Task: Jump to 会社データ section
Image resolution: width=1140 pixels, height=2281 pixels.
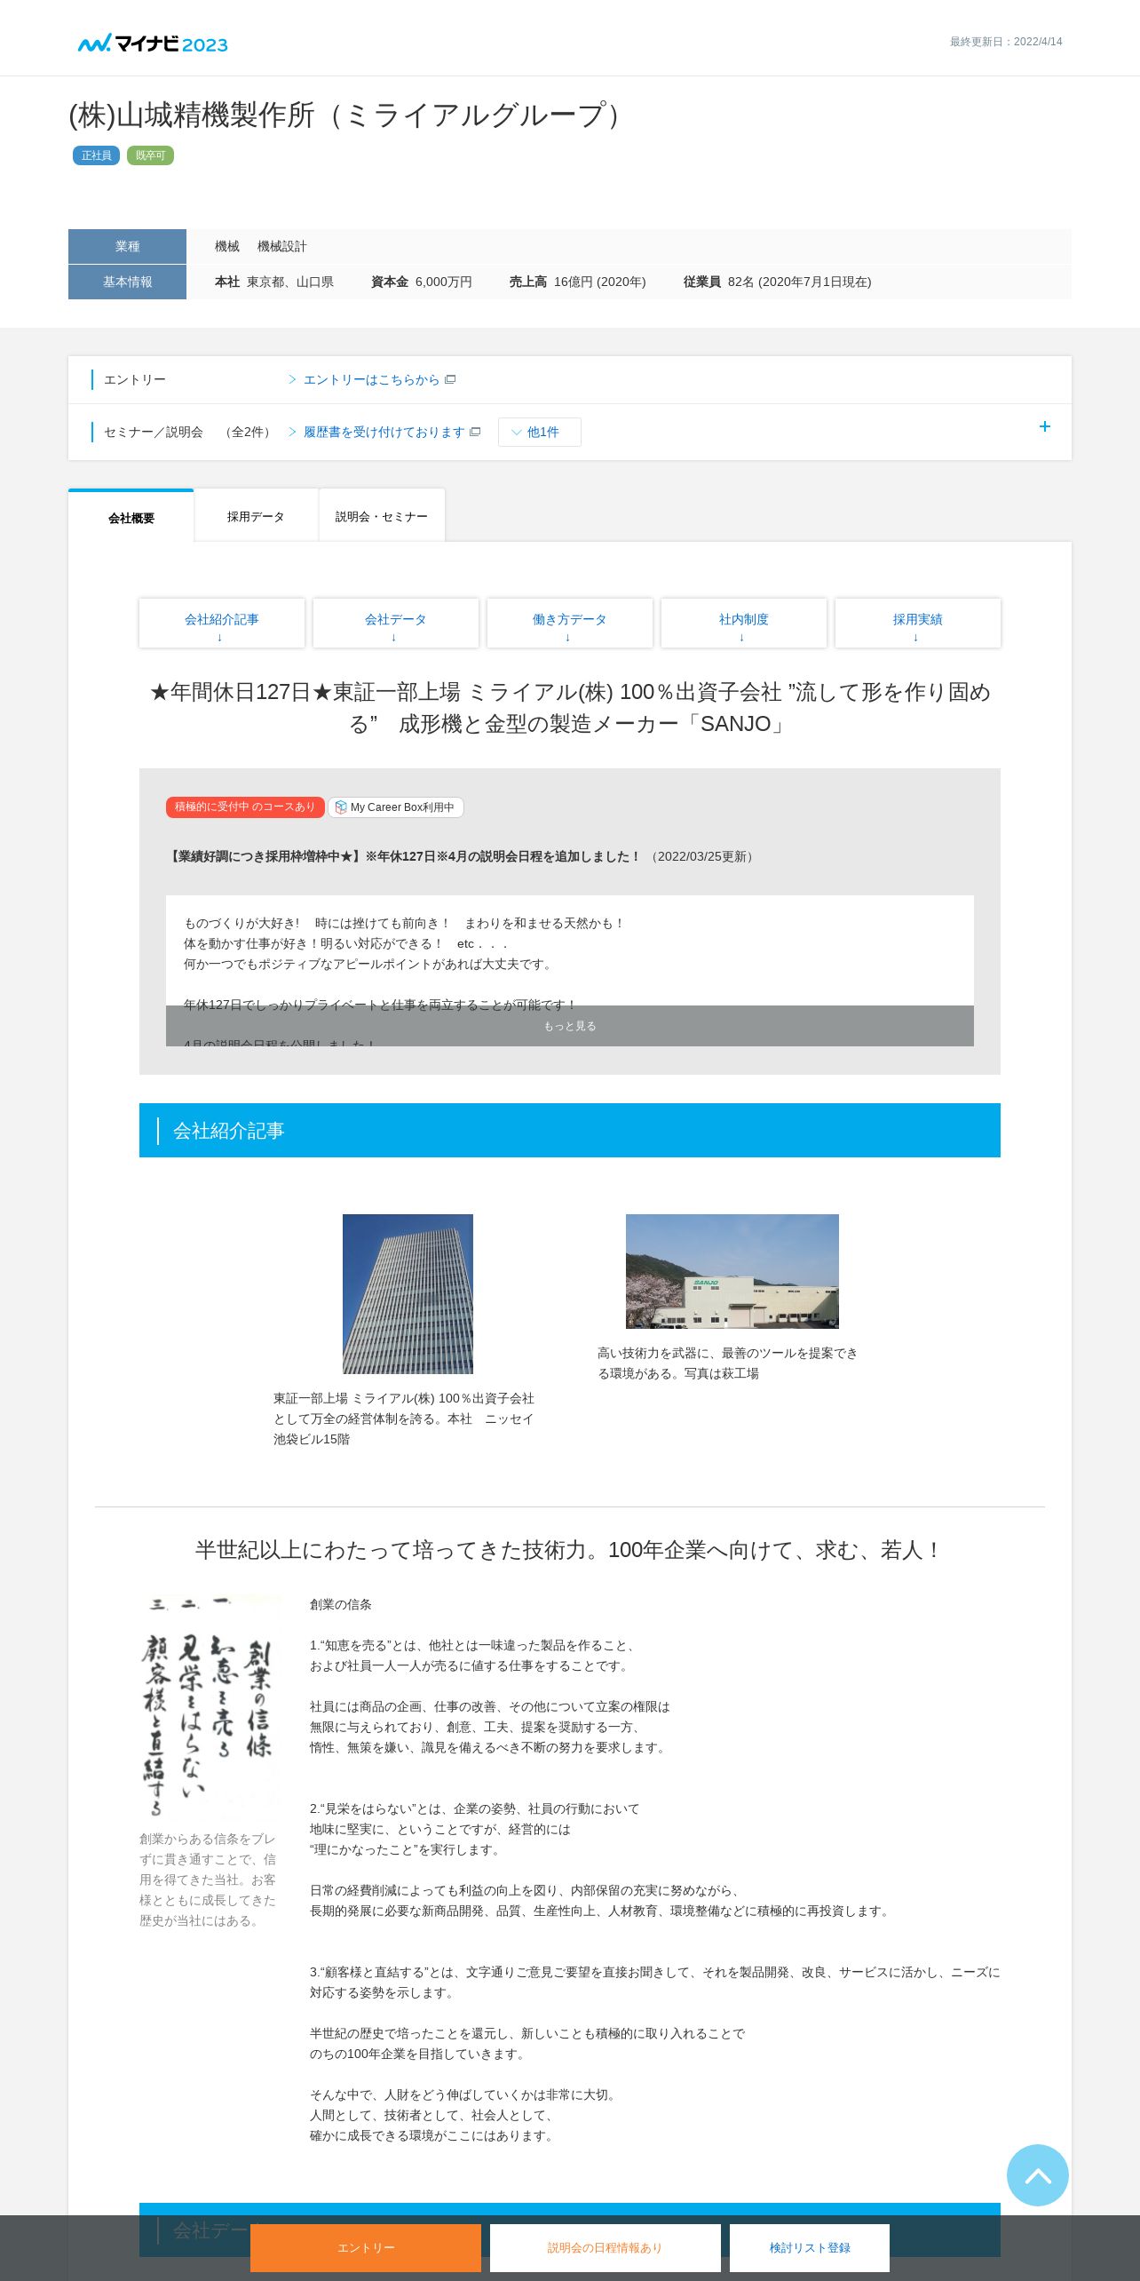Action: (x=396, y=623)
